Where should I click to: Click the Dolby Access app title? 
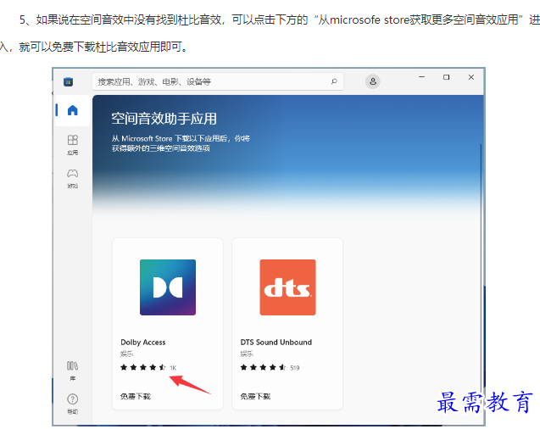pos(143,343)
